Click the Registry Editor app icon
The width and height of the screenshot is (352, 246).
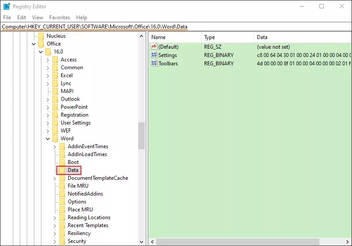pos(7,7)
